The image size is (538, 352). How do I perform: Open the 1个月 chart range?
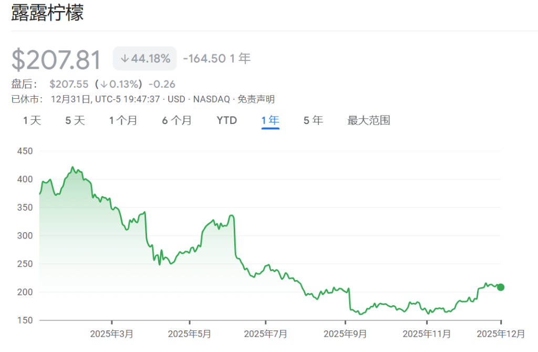[123, 120]
